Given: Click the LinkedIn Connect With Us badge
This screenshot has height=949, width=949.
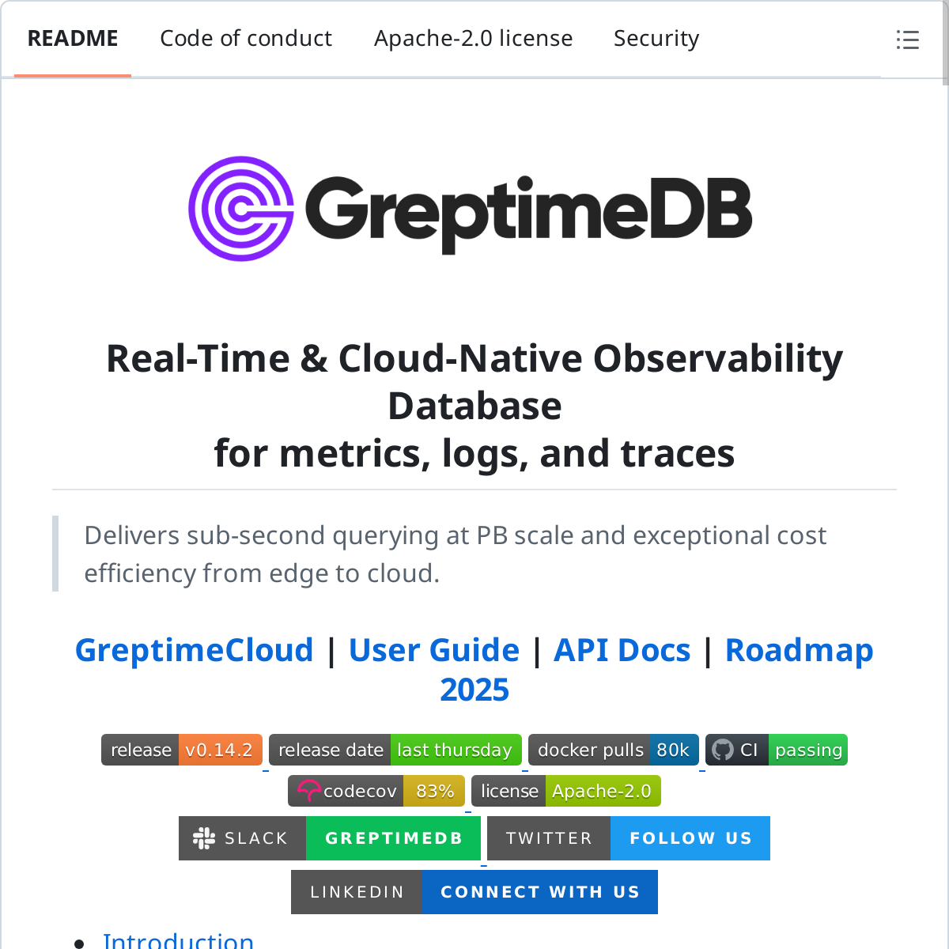Looking at the screenshot, I should 475,892.
